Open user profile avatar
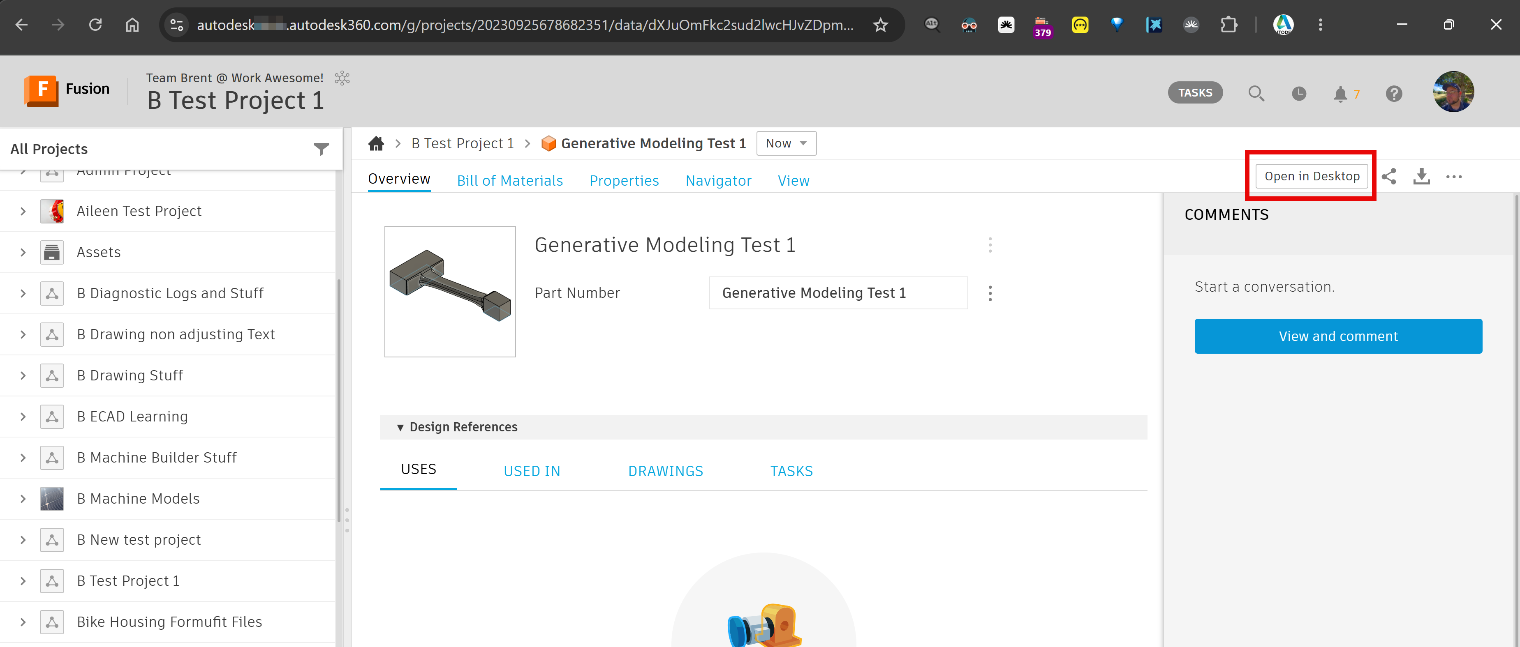Screen dimensions: 1520x647 click(x=1453, y=92)
